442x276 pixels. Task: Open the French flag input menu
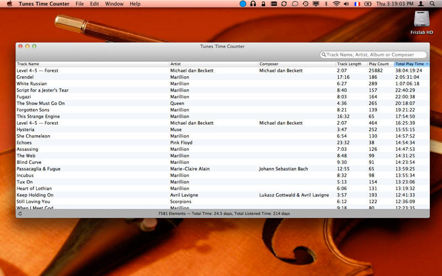coord(357,4)
